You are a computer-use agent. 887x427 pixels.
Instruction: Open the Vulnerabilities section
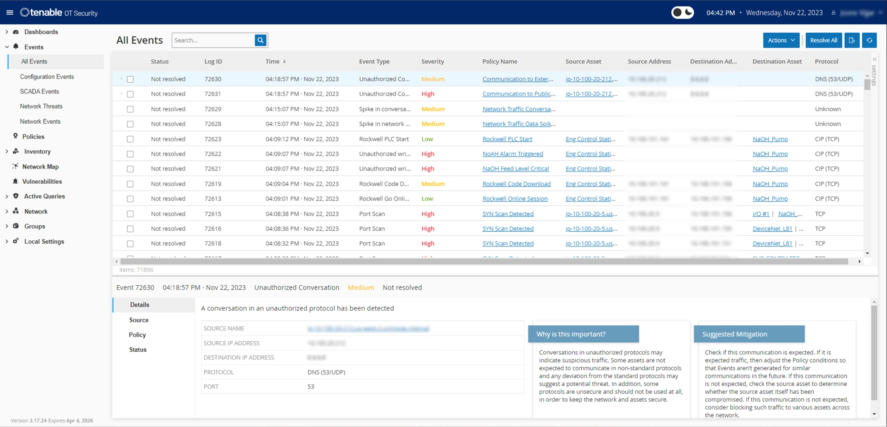(x=42, y=181)
